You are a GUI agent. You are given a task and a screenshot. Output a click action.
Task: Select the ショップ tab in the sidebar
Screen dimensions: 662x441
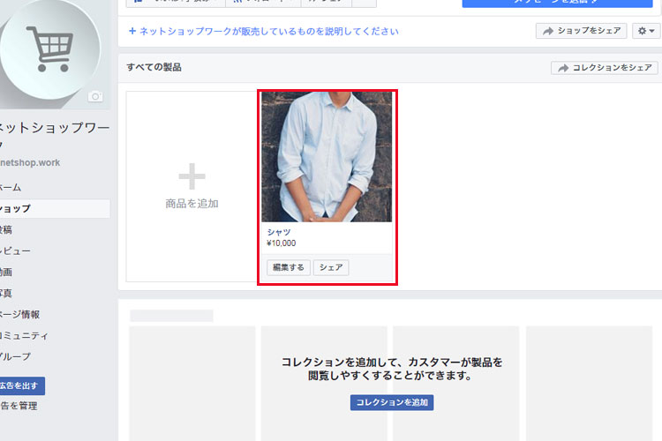(x=55, y=209)
